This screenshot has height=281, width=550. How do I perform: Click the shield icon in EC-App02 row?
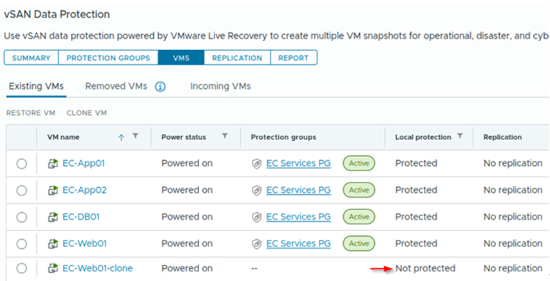256,190
